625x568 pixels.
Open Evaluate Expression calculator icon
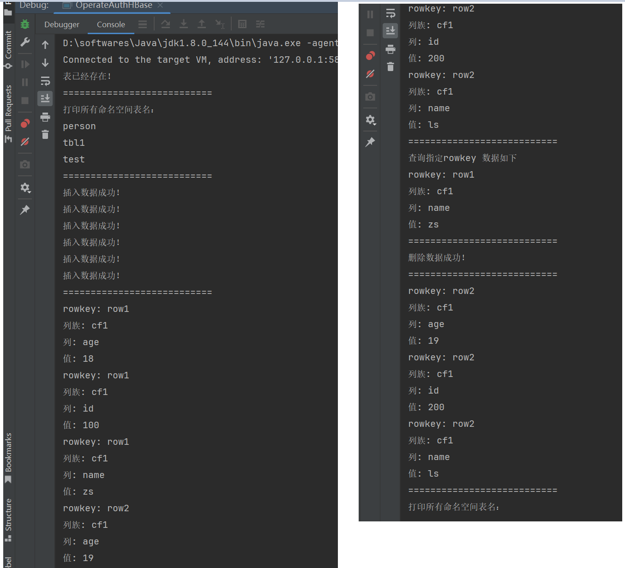242,24
